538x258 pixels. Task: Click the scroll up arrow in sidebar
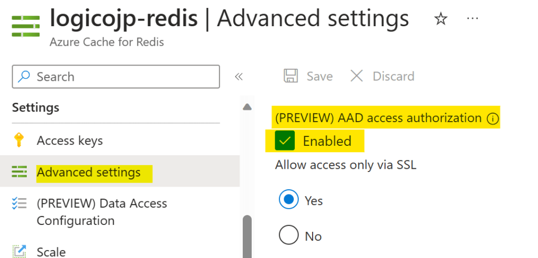coord(247,107)
